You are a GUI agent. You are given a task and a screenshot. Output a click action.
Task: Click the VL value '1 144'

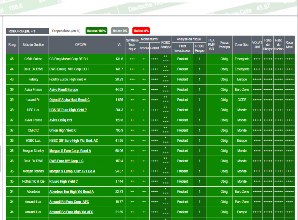[119, 181]
